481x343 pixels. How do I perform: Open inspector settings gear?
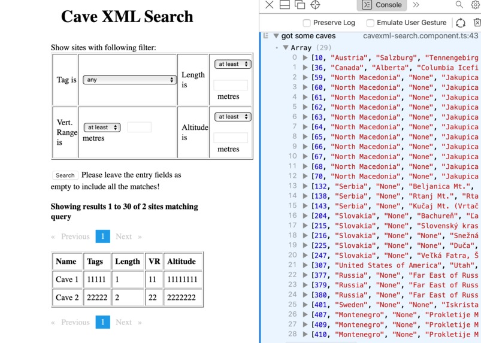(x=476, y=5)
